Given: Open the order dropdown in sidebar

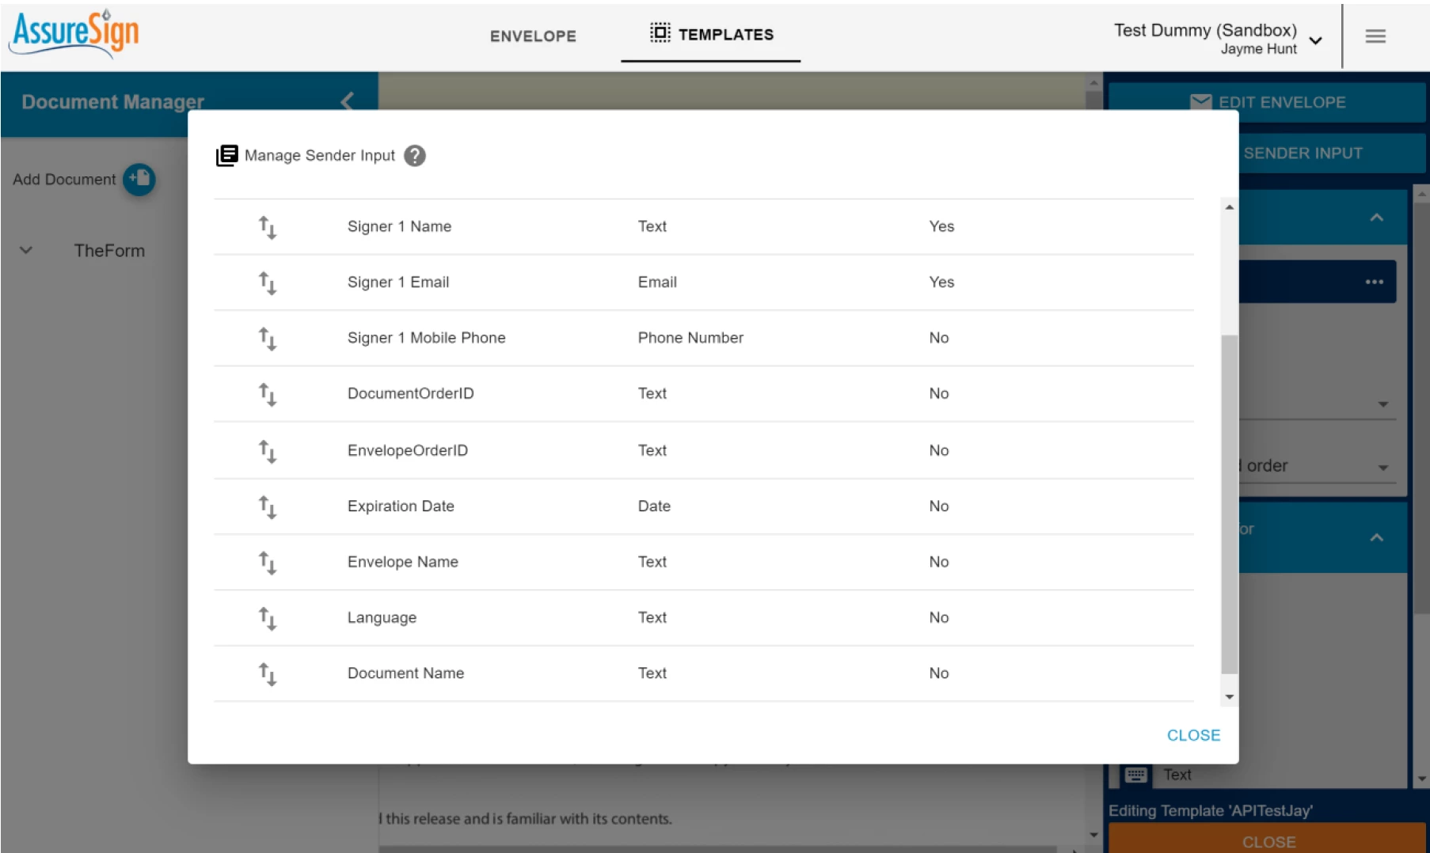Looking at the screenshot, I should pos(1383,468).
